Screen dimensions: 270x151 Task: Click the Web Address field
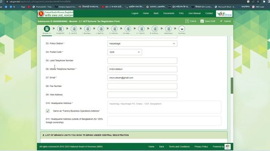(142, 95)
